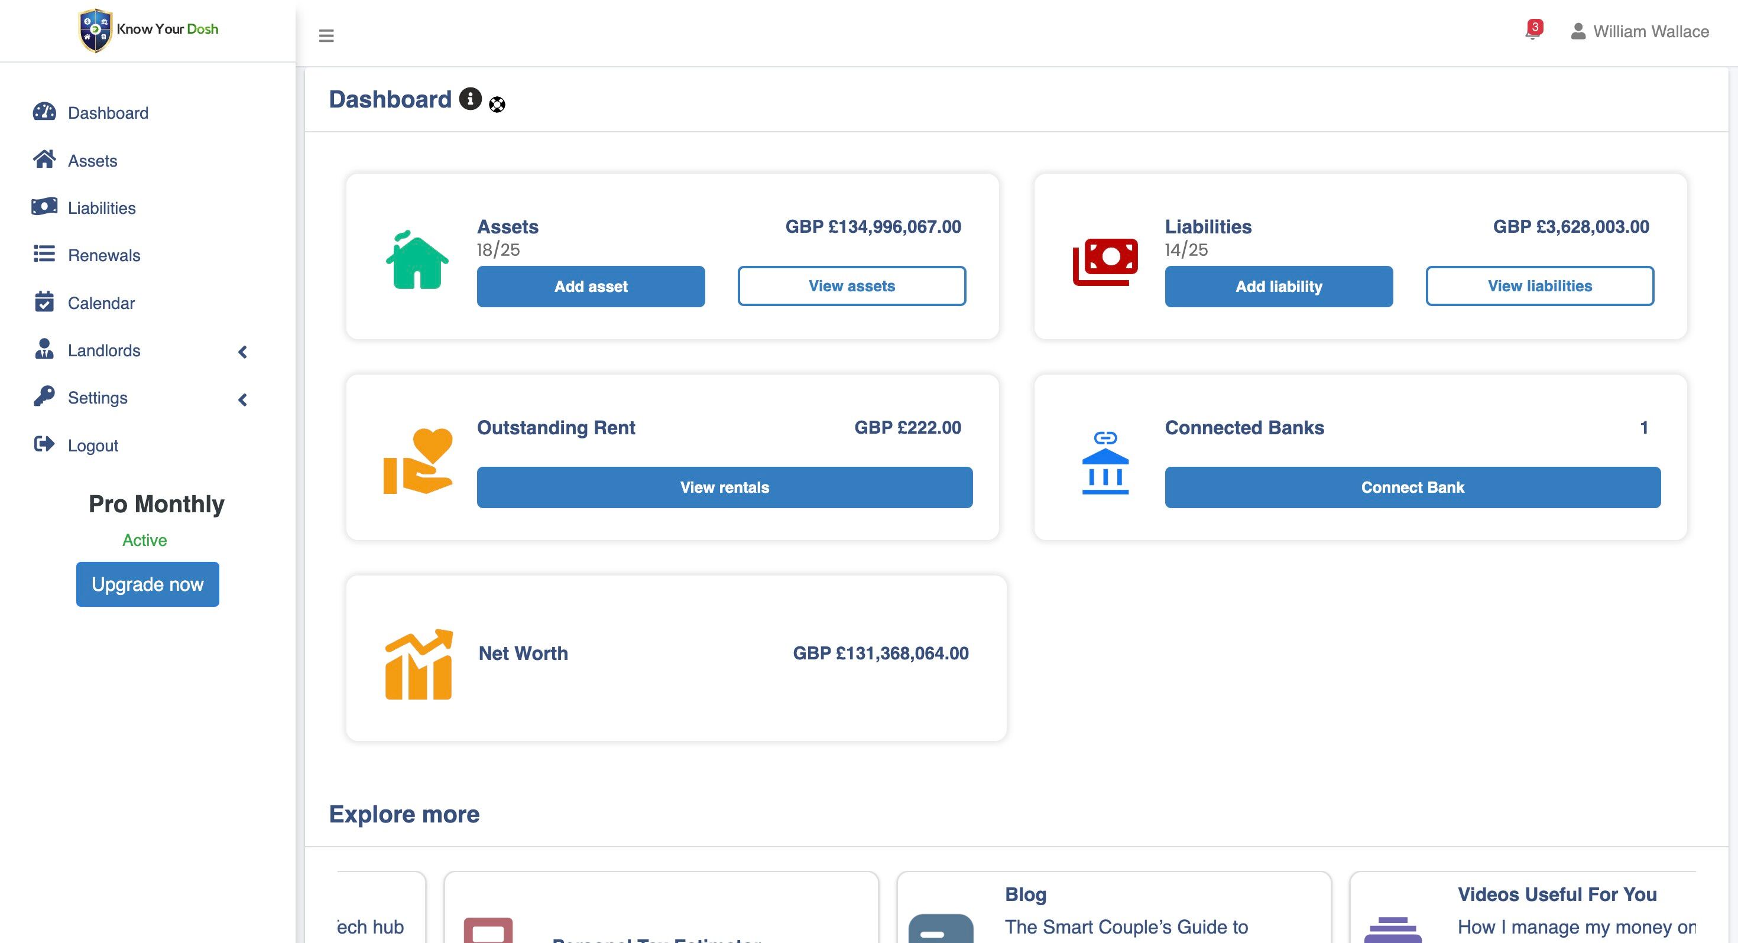This screenshot has height=943, width=1738.
Task: Open the notifications bell icon
Action: pyautogui.click(x=1532, y=32)
